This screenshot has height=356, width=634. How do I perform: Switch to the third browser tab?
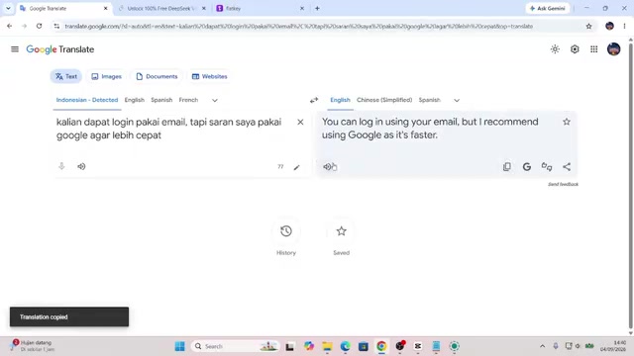pyautogui.click(x=261, y=8)
